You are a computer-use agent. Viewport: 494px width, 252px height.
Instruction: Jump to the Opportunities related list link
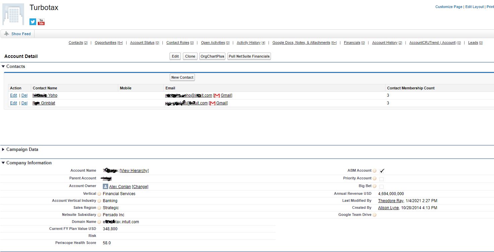pos(109,43)
